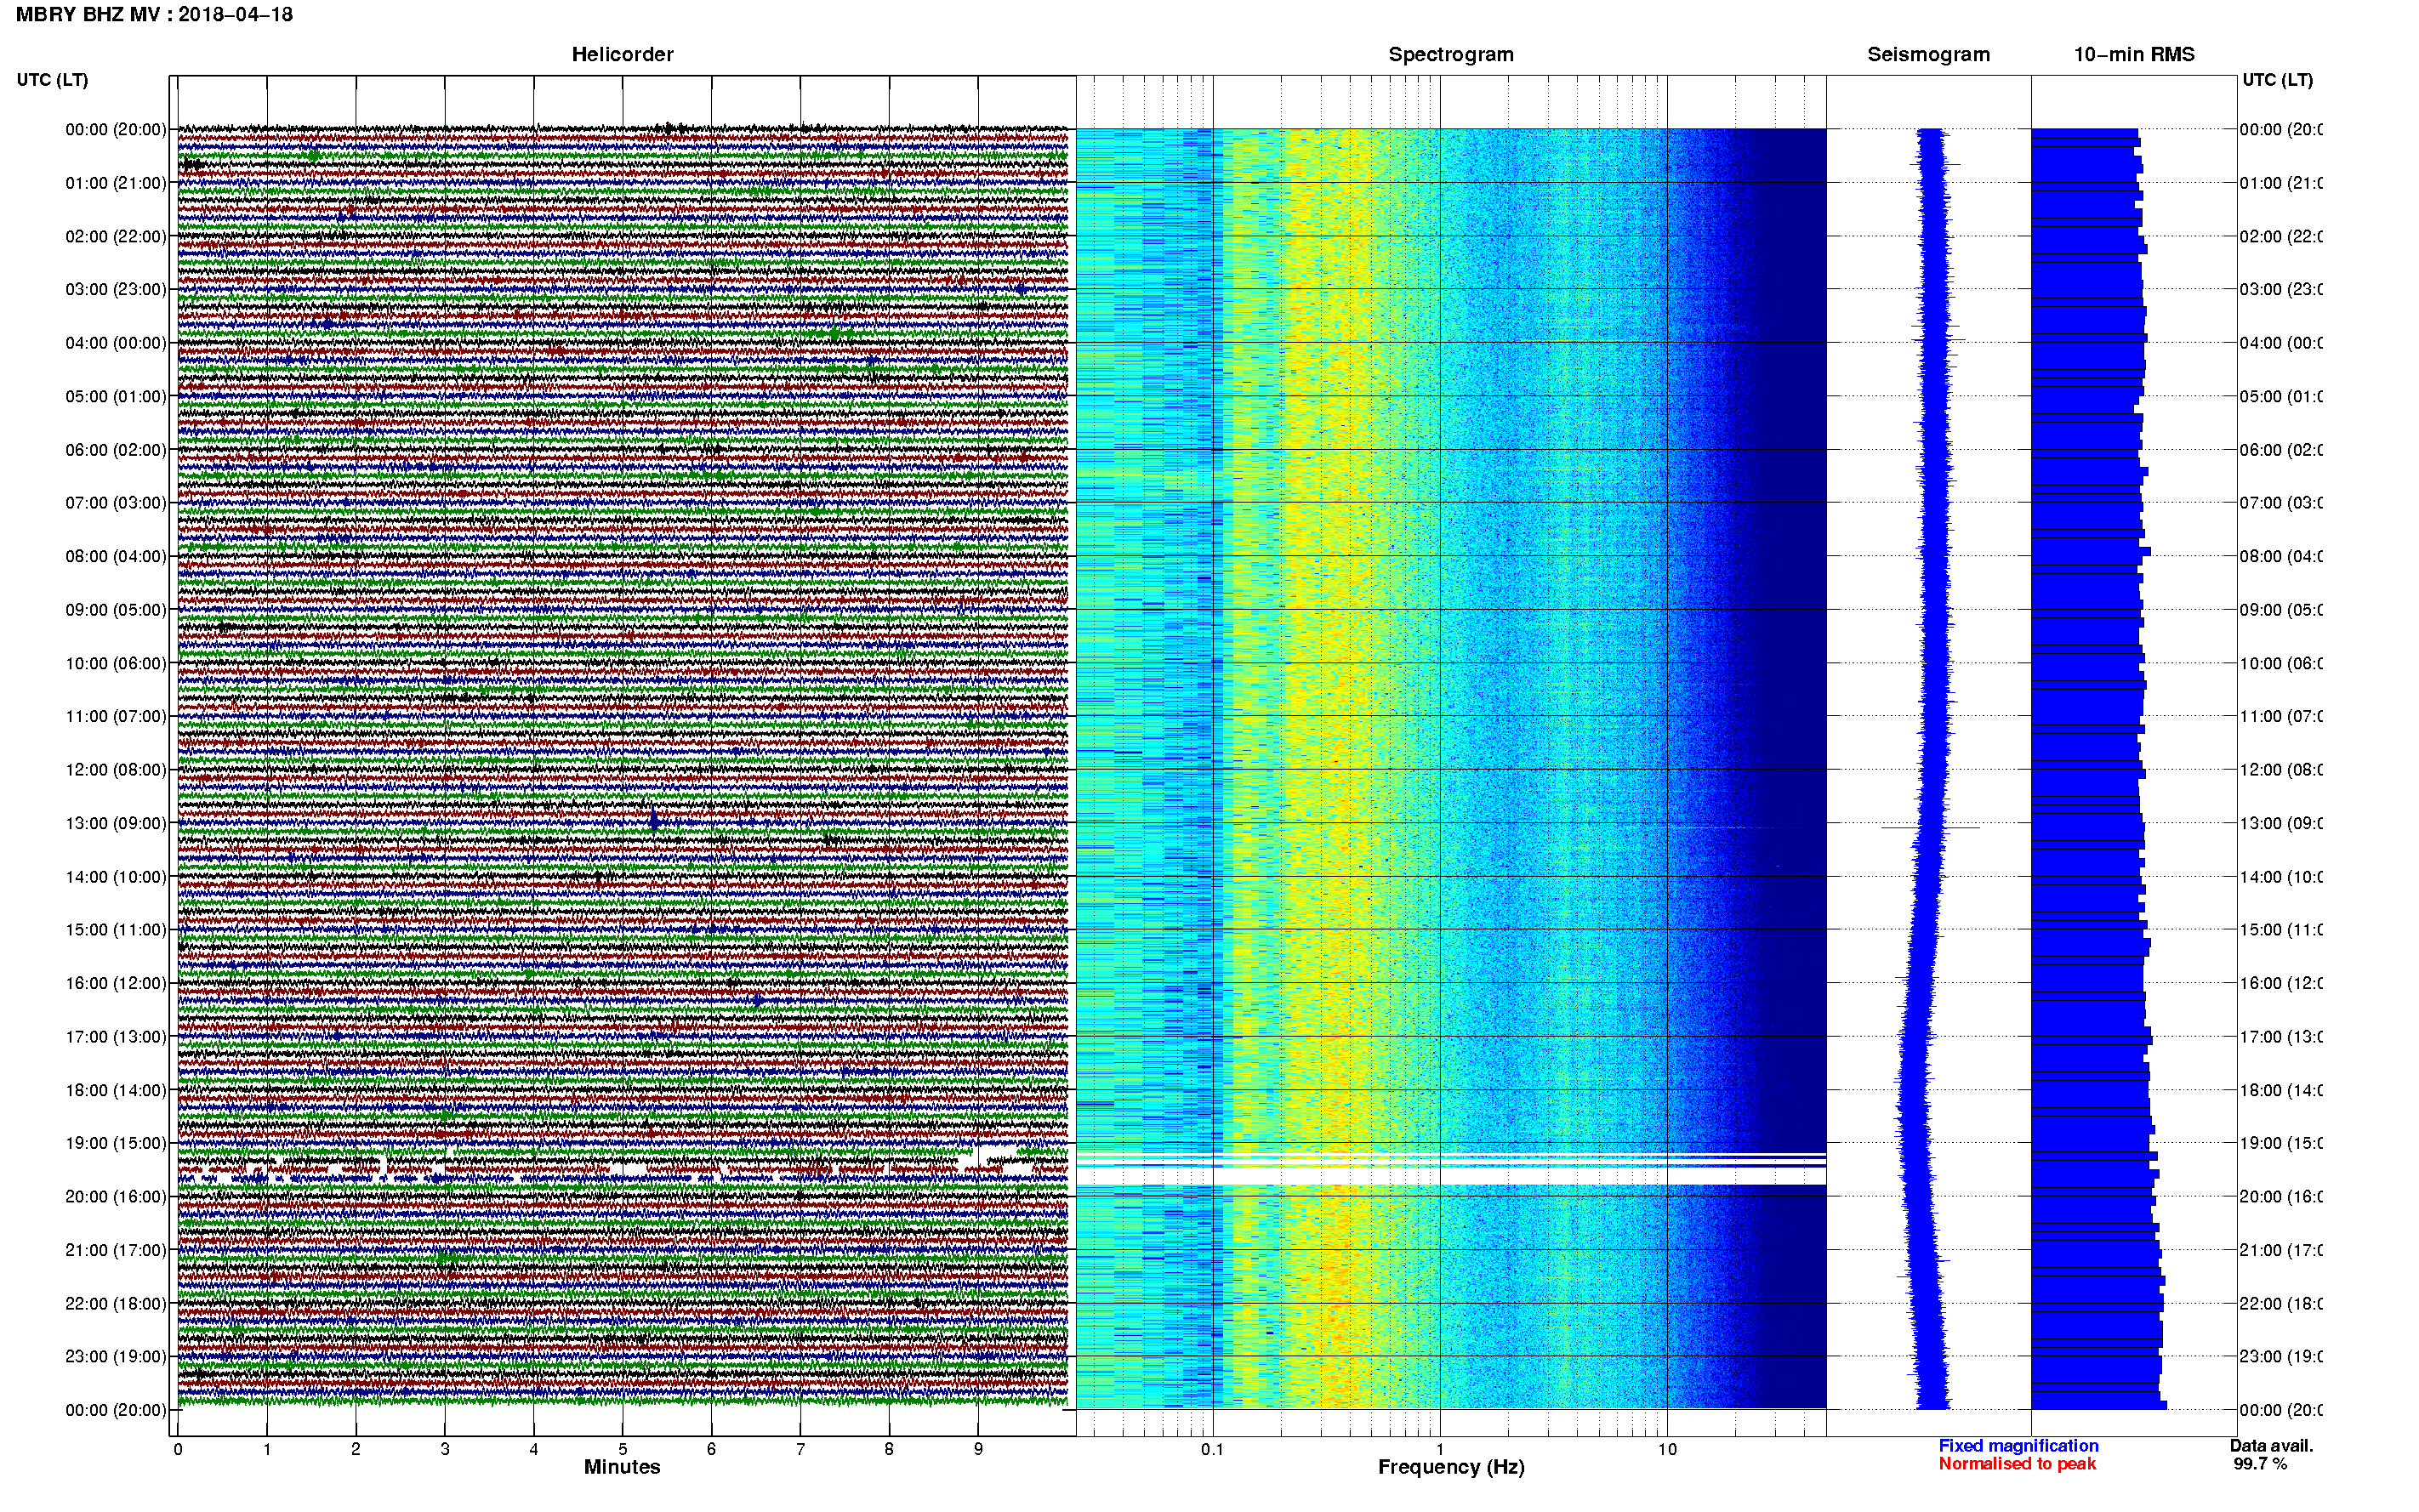The image size is (2419, 1512).
Task: Click the 'Frequency (Hz)' axis title
Action: (x=1451, y=1467)
